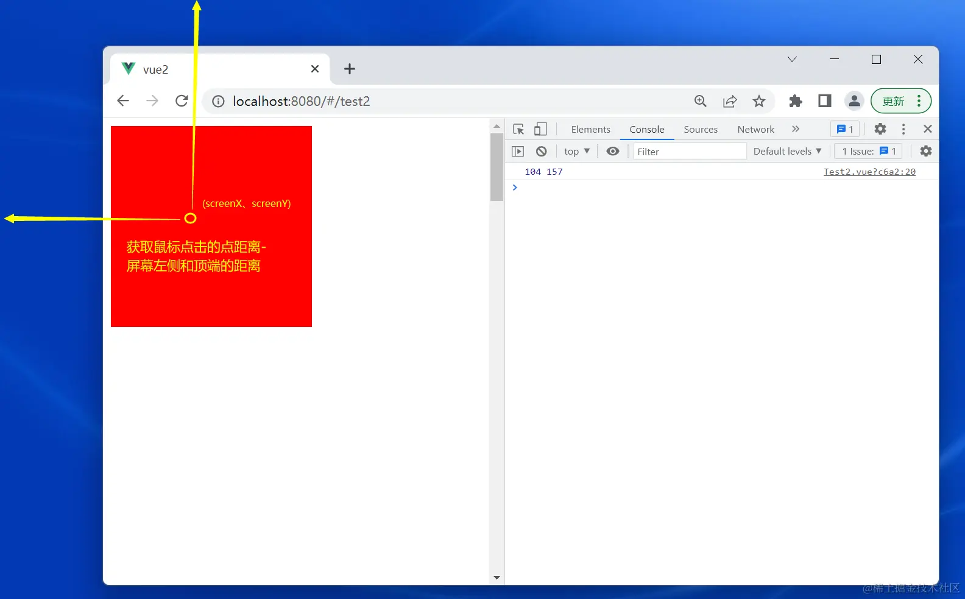Screen dimensions: 965x599
Task: Open the Extensions puzzle icon
Action: (x=796, y=101)
